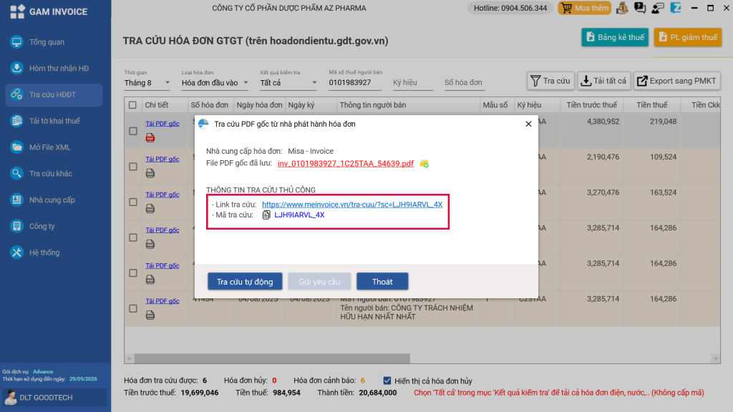Click the Mua thêm shopping cart button

tap(585, 9)
